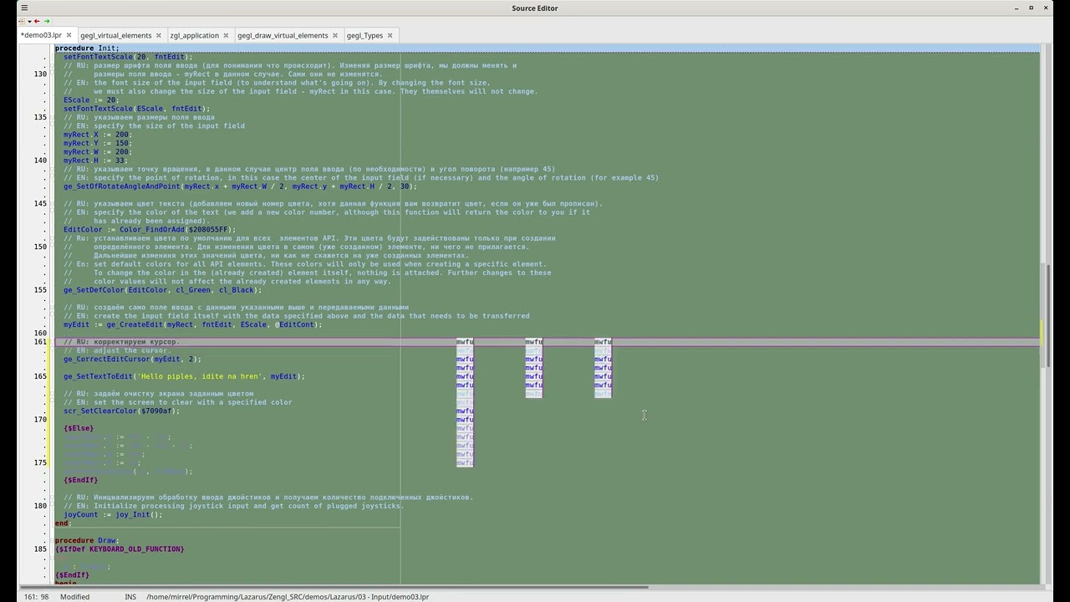Viewport: 1070px width, 602px height.
Task: Click line number 145 in the gutter
Action: (40, 203)
